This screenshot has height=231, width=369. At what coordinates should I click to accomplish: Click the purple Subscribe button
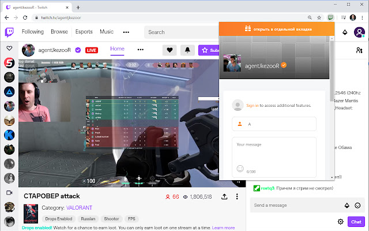209,50
